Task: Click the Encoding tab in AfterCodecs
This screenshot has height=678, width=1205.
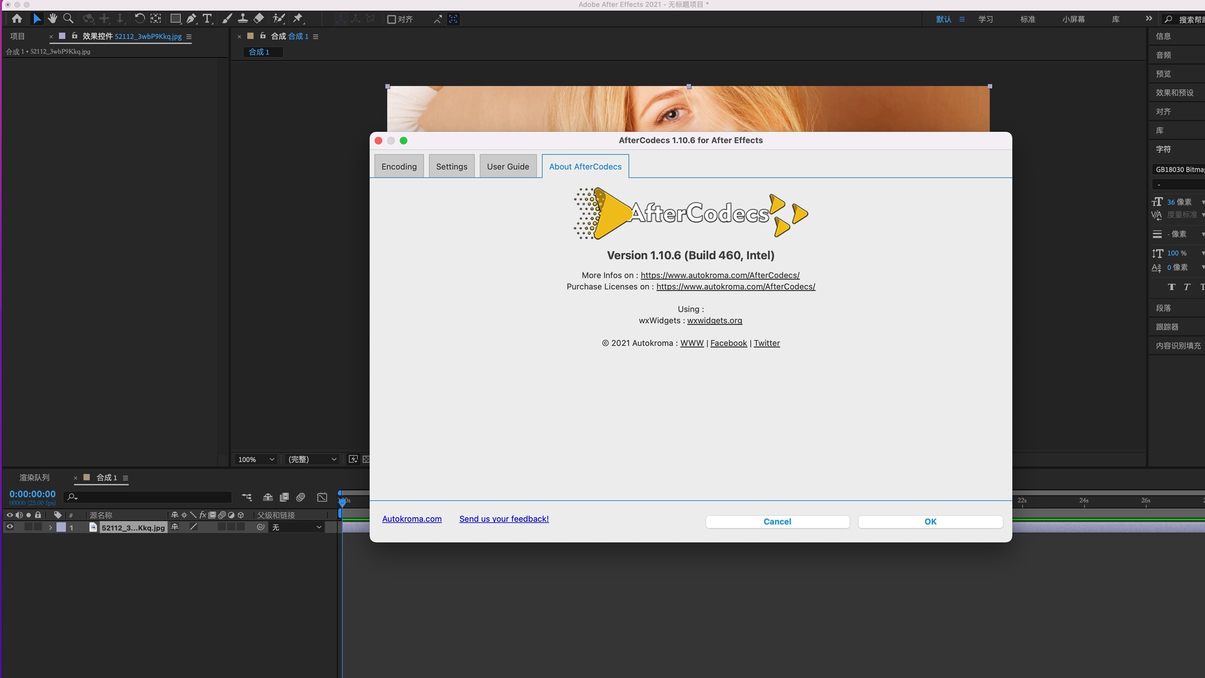Action: click(398, 166)
